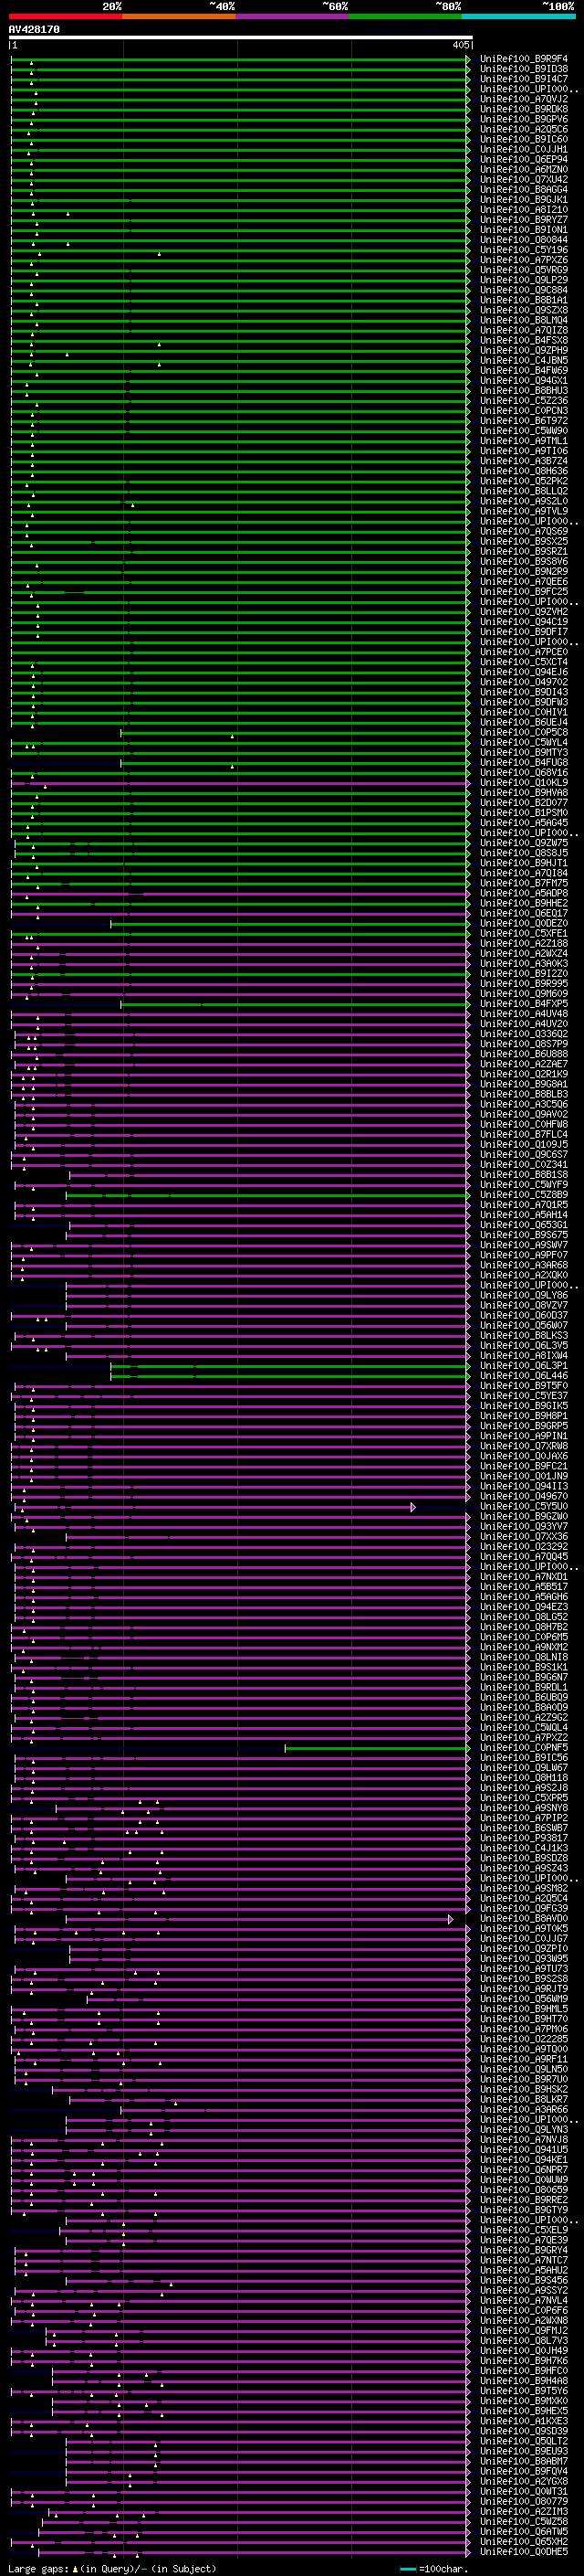Select the UniRef100_B9I4C7 label
The height and width of the screenshot is (2576, 584).
(524, 79)
